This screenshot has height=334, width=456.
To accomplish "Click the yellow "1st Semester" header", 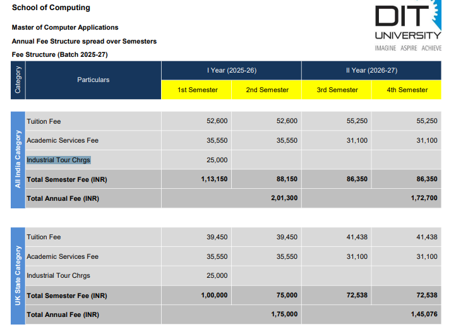I will [197, 90].
